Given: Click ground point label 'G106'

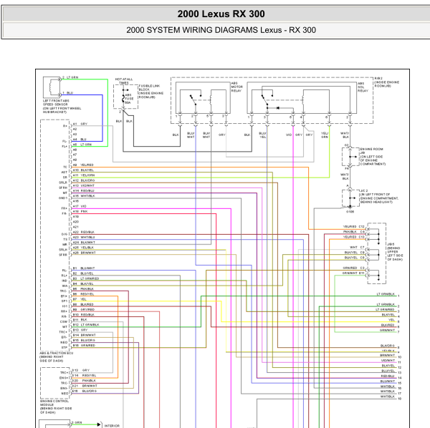Looking at the screenshot, I should coord(350,212).
